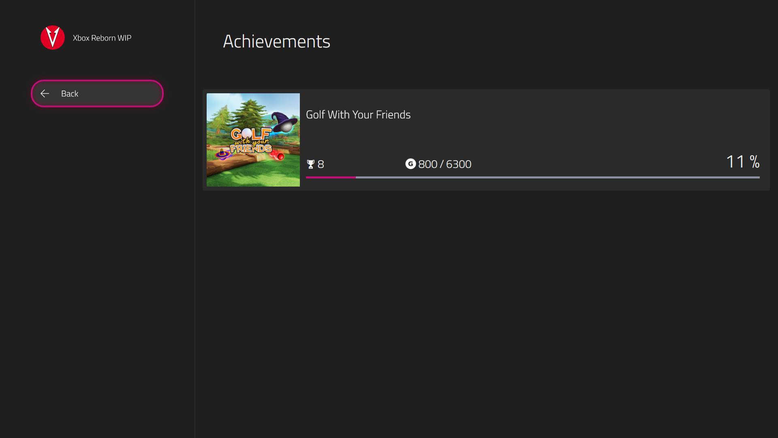Click the left arrow icon in Back
The height and width of the screenshot is (438, 778).
click(45, 94)
